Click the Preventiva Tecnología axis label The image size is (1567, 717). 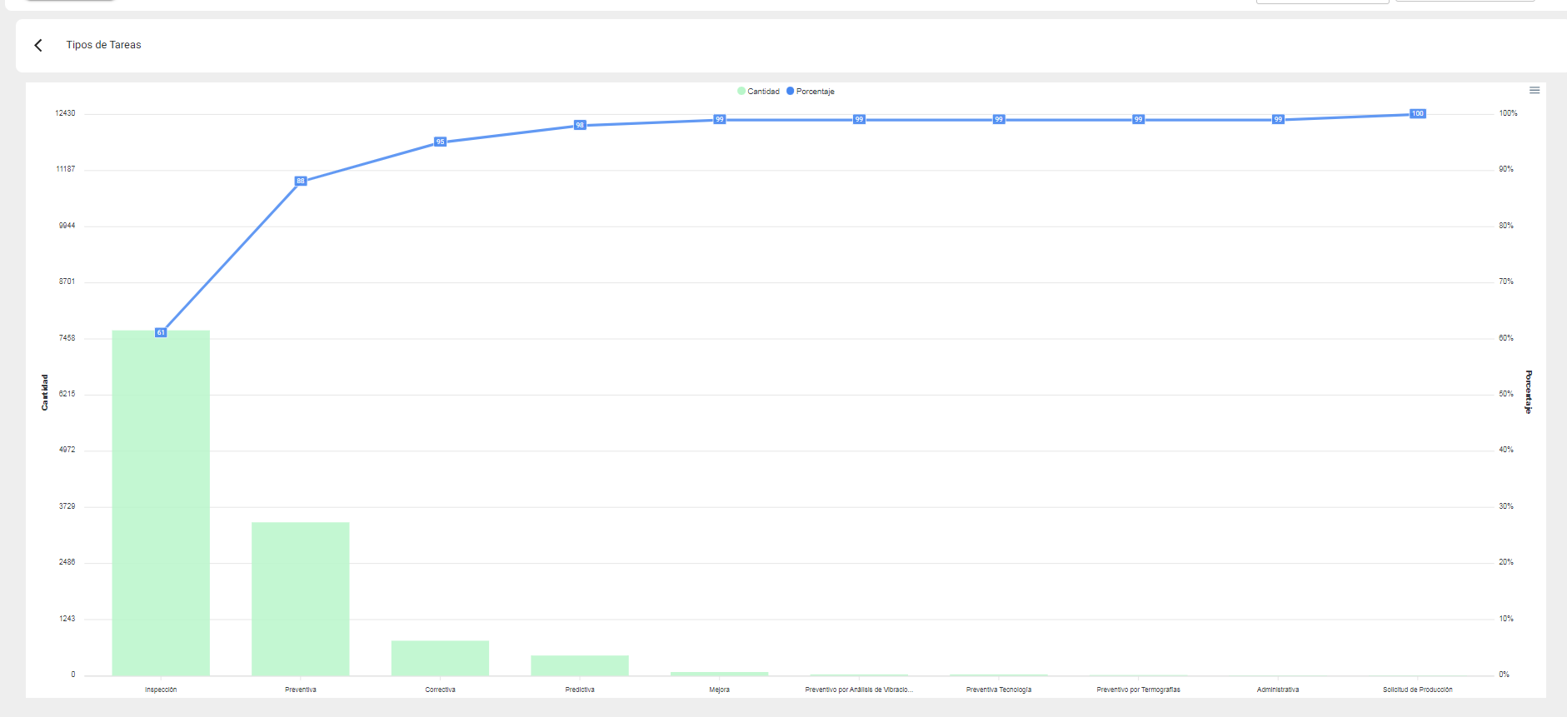[x=998, y=690]
